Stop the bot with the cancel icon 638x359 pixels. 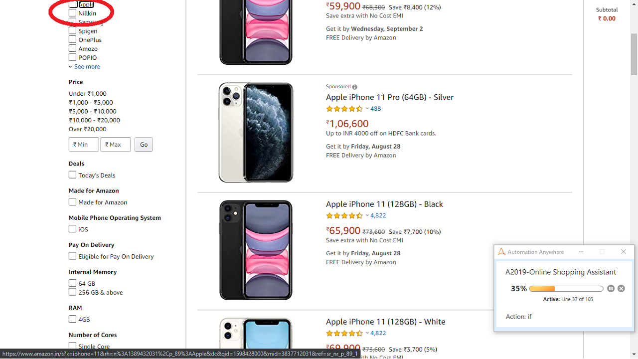click(x=621, y=289)
